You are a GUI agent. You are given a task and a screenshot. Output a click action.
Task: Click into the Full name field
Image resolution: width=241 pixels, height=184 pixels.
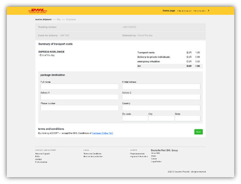pos(79,87)
